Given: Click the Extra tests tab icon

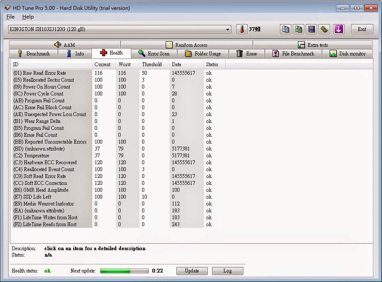Looking at the screenshot, I should click(301, 45).
